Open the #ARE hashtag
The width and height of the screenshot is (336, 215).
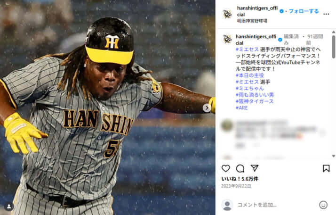pos(241,108)
